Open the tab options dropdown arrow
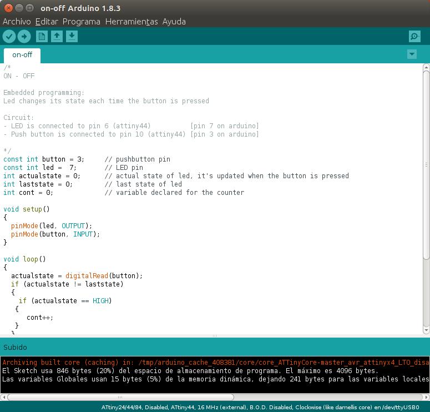The width and height of the screenshot is (430, 412). pos(412,54)
